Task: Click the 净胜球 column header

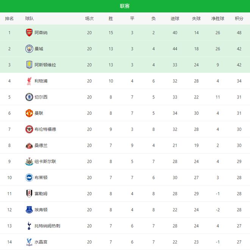Action: pyautogui.click(x=218, y=19)
